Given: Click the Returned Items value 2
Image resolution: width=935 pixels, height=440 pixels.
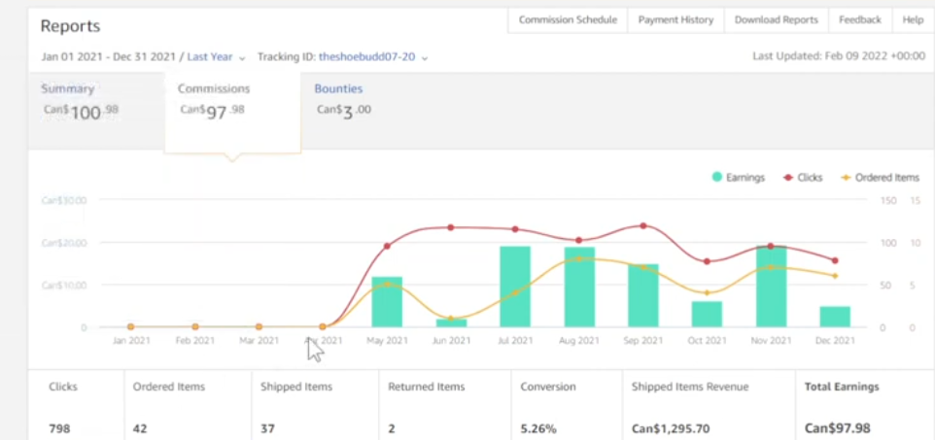Looking at the screenshot, I should pyautogui.click(x=391, y=428).
